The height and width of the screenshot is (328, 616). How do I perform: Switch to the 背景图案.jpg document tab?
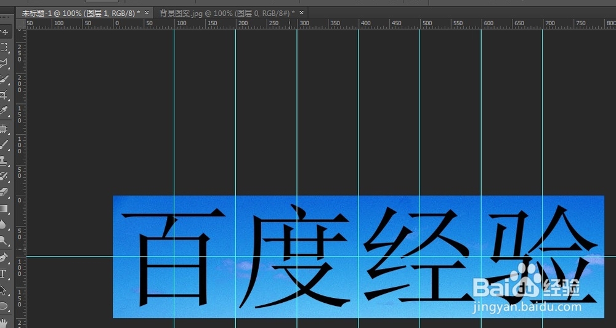tap(227, 13)
